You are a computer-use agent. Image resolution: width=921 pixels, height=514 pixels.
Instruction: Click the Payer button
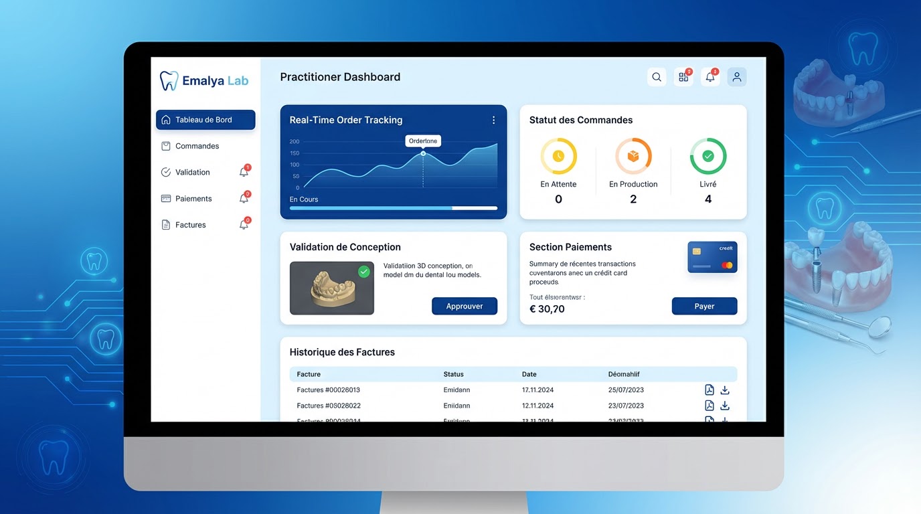tap(704, 307)
